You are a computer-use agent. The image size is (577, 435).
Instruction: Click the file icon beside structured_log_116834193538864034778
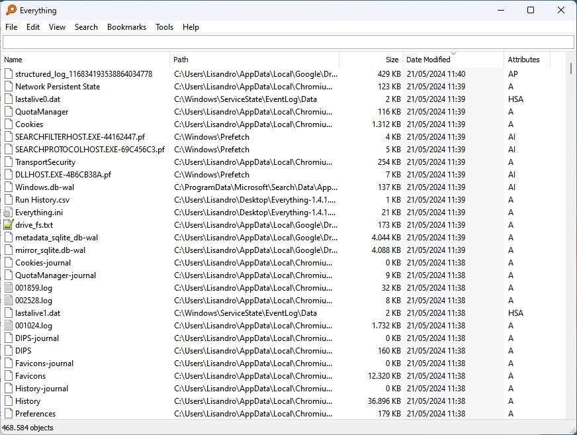(x=9, y=74)
